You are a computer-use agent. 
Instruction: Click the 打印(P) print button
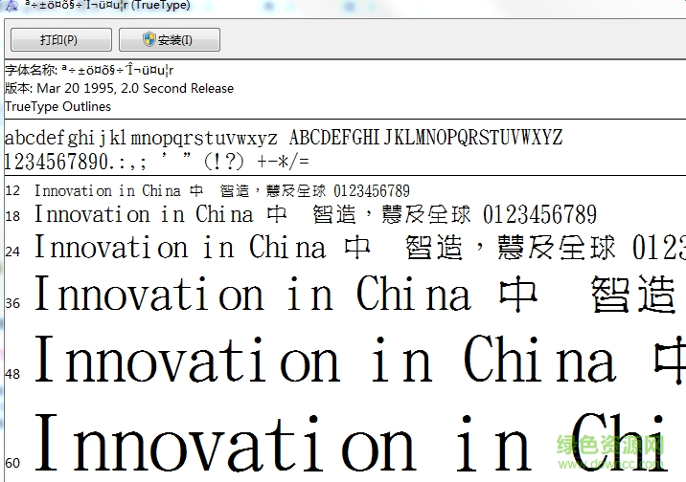pos(61,40)
